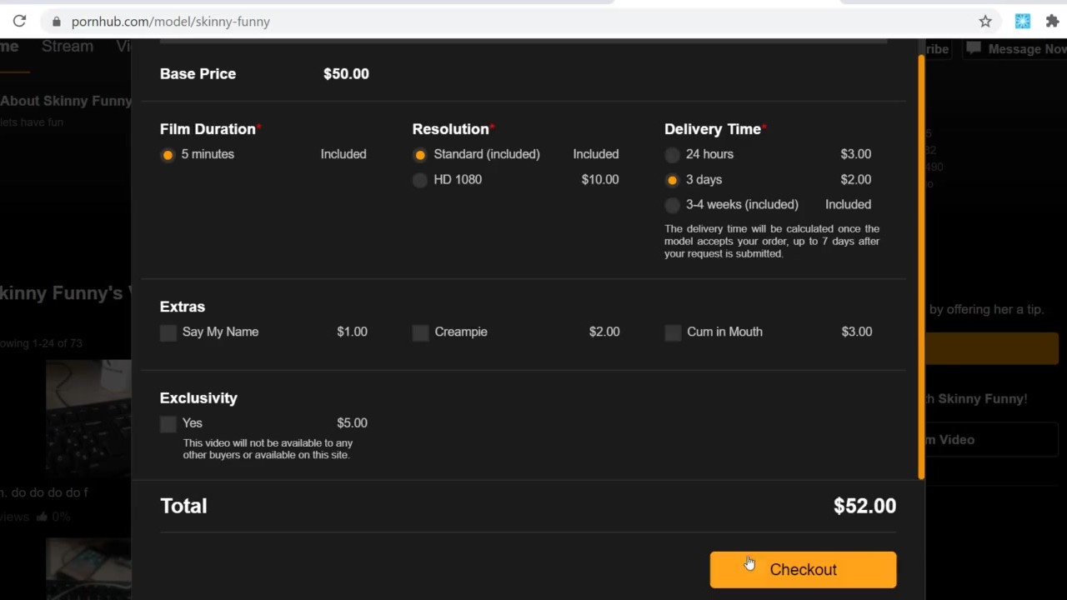This screenshot has height=600, width=1067.
Task: Bookmark this page with the star icon
Action: [x=985, y=22]
